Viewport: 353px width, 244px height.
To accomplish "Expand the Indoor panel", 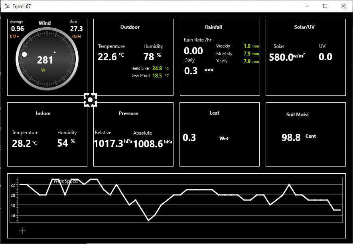I will 43,113.
